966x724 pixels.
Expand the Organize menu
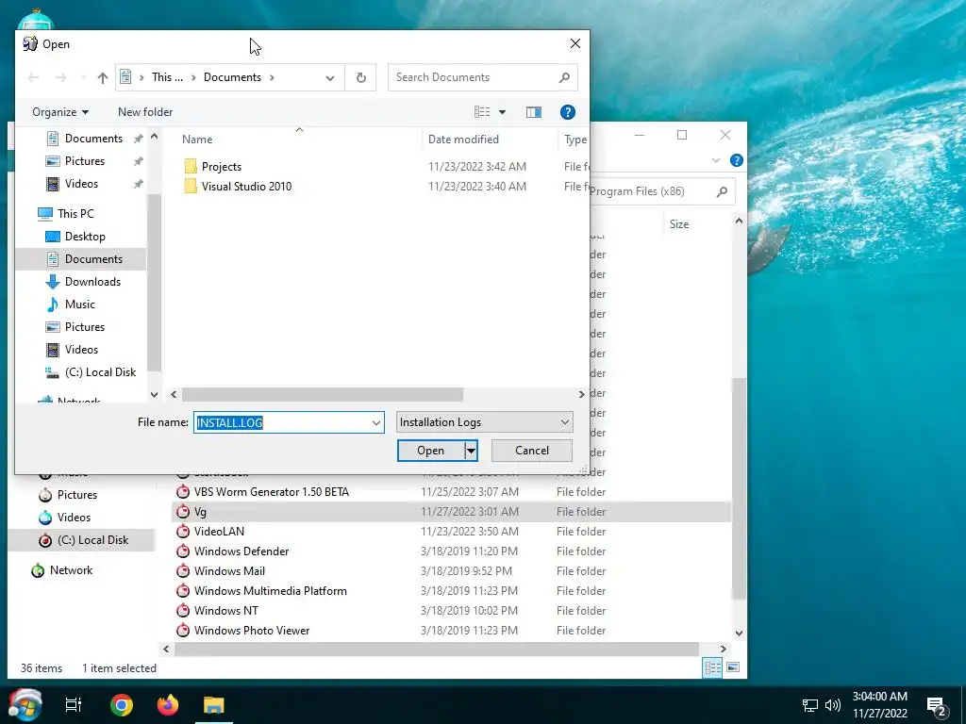point(60,112)
